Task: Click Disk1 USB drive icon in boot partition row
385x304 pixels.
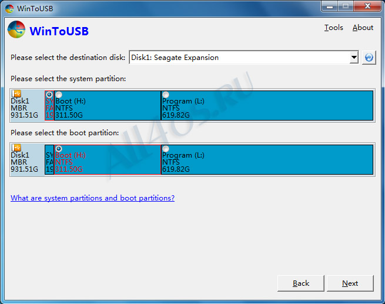Action: pyautogui.click(x=16, y=148)
